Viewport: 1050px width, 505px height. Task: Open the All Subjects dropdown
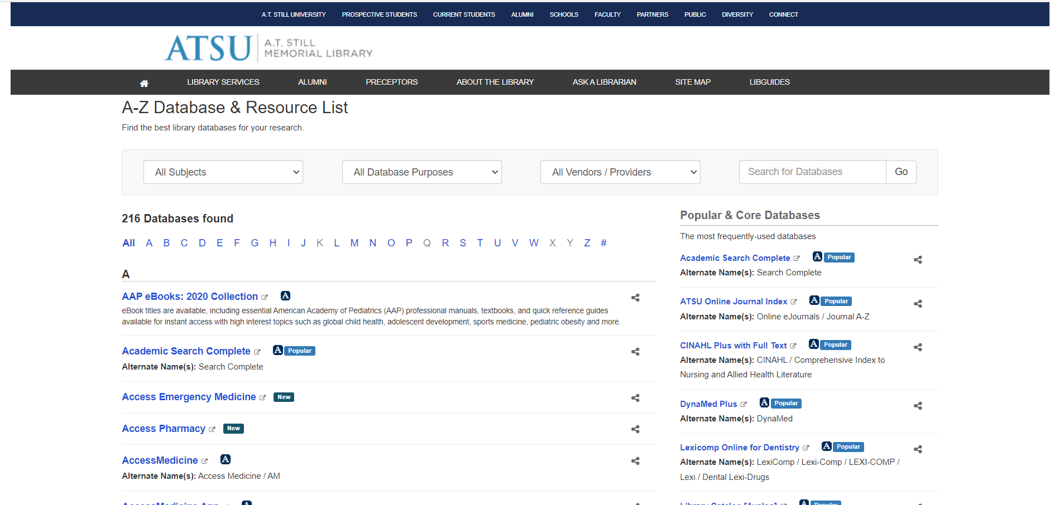(223, 172)
